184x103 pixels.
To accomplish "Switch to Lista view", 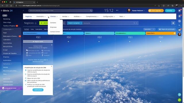I will (x=32, y=29).
